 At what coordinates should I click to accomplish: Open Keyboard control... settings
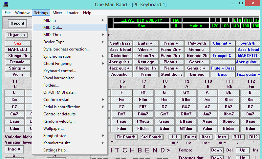point(70,71)
